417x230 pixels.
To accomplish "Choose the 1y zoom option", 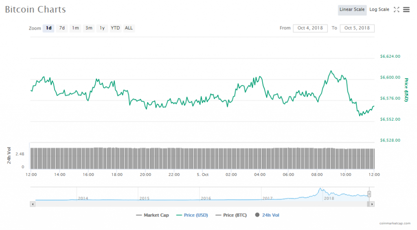I will [102, 28].
